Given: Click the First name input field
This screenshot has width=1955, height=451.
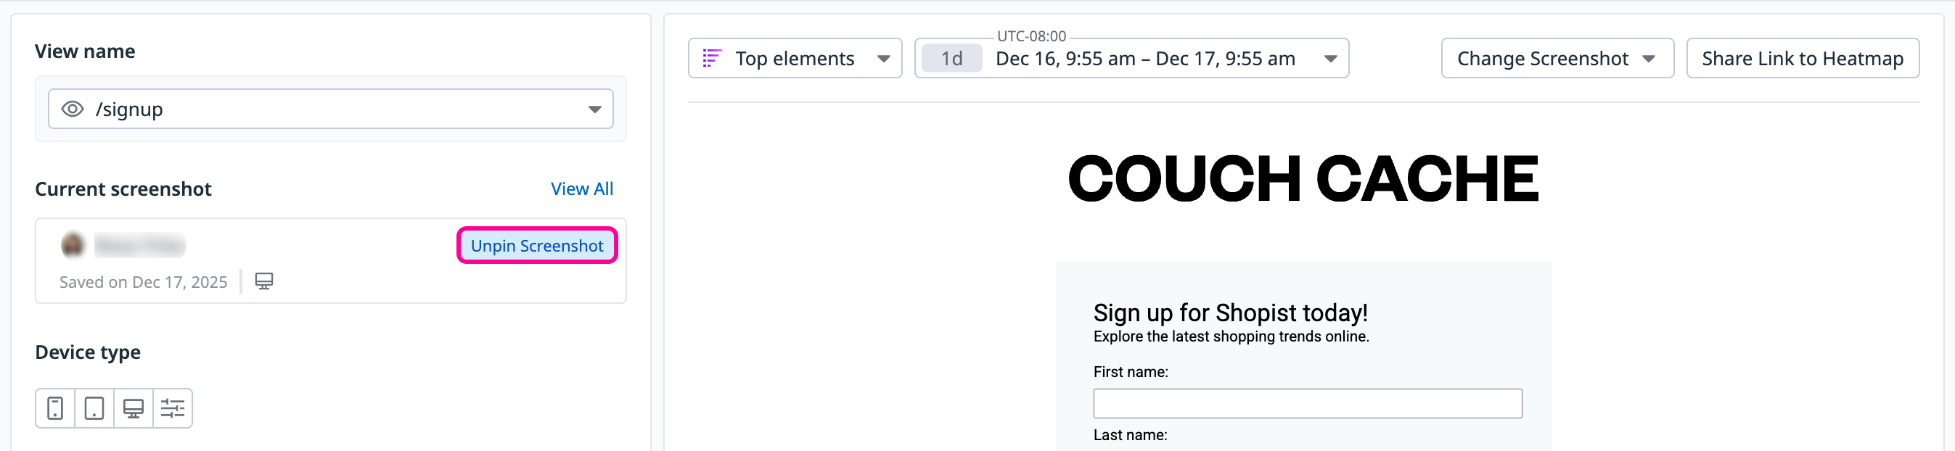Looking at the screenshot, I should pyautogui.click(x=1307, y=403).
